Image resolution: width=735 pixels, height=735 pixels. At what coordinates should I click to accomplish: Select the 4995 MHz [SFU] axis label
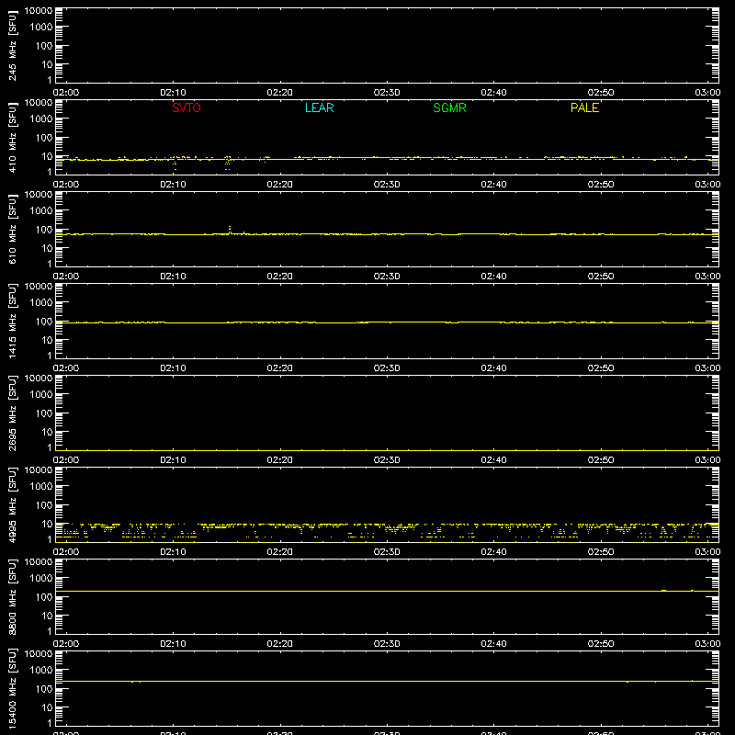coord(12,504)
